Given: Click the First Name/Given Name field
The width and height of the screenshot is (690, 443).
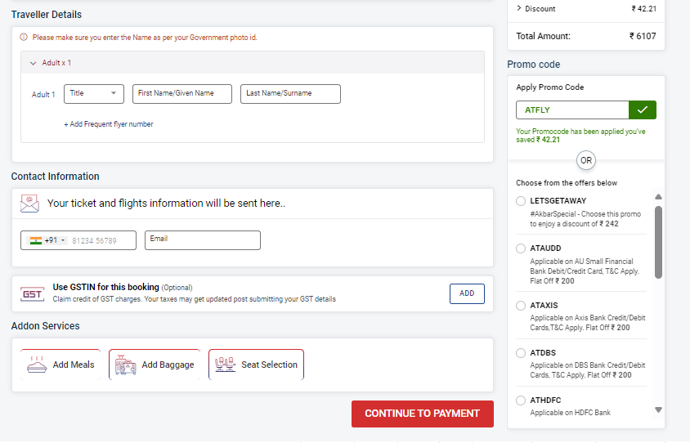Looking at the screenshot, I should (x=182, y=94).
